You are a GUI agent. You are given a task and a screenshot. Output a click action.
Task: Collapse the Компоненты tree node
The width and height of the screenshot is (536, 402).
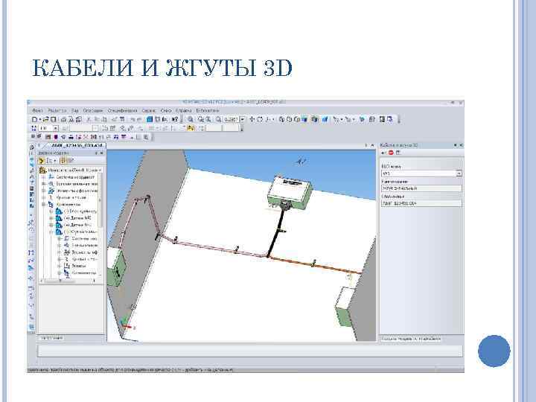point(44,205)
